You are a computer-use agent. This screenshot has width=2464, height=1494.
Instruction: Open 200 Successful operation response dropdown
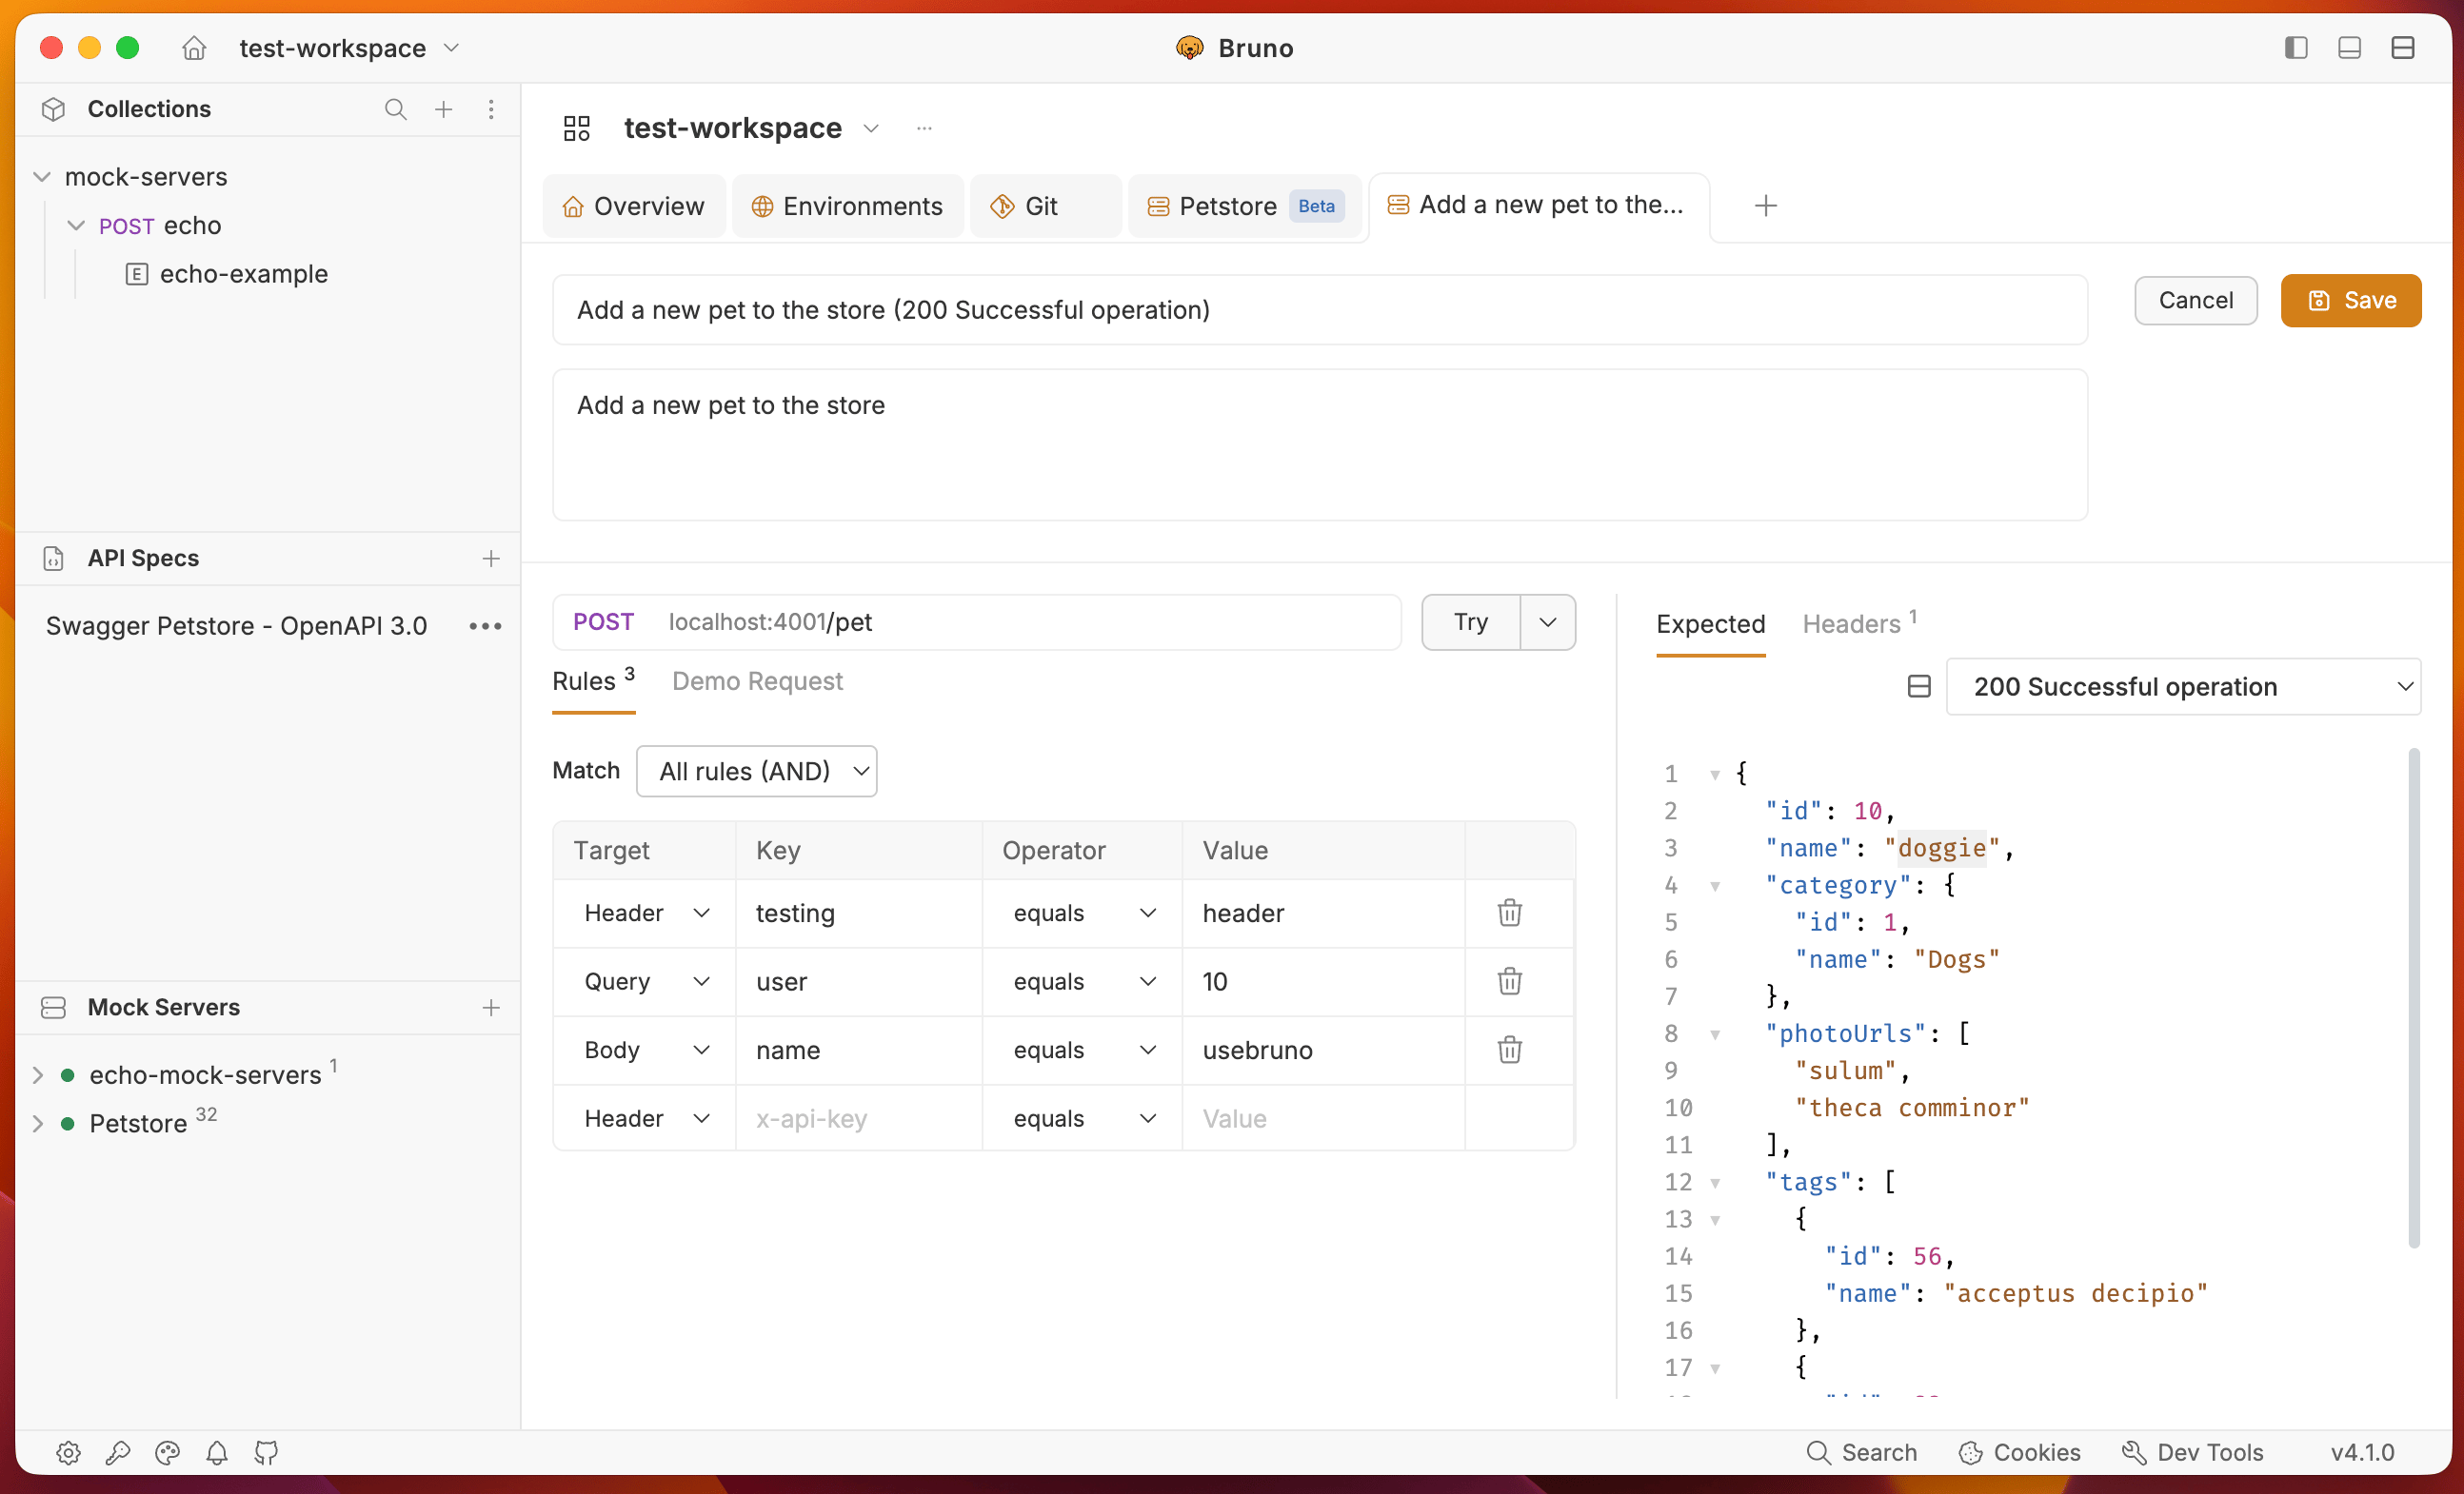tap(2184, 686)
